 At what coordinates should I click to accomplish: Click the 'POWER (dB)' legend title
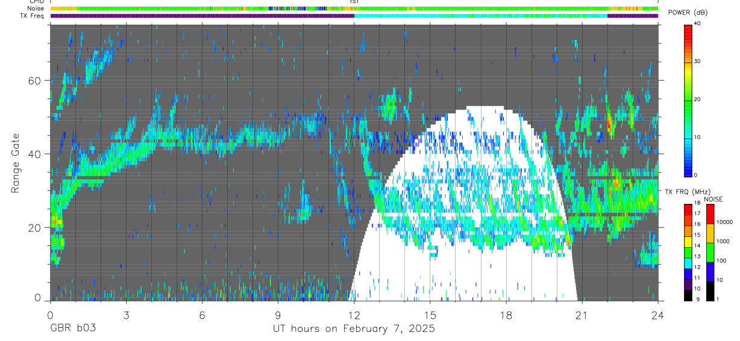point(688,13)
